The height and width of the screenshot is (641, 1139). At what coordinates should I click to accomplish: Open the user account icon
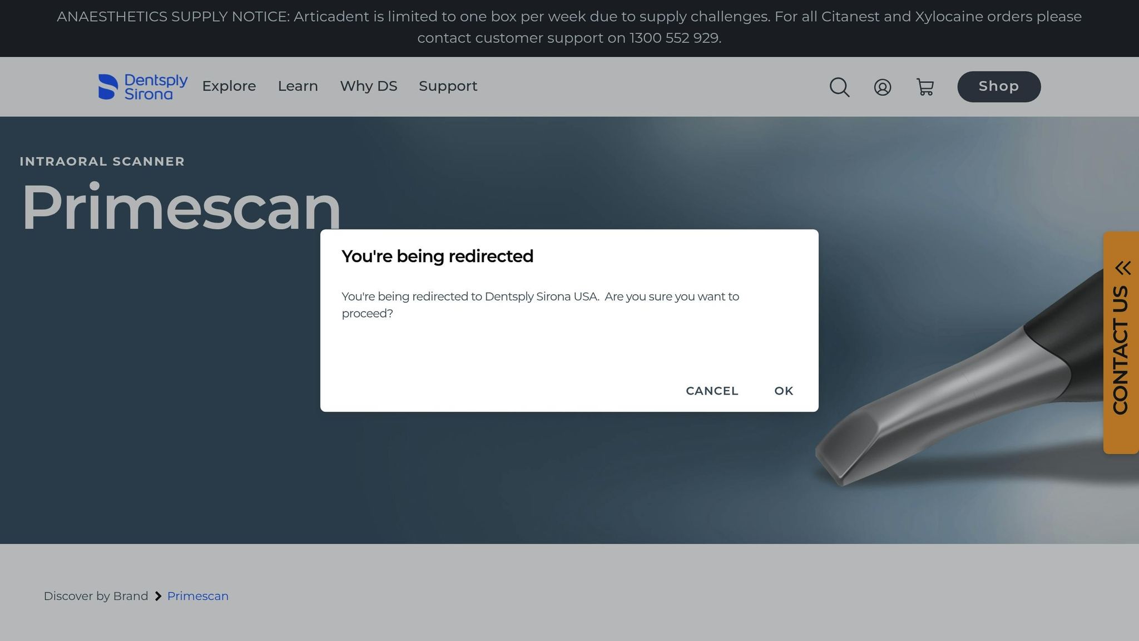click(x=883, y=87)
